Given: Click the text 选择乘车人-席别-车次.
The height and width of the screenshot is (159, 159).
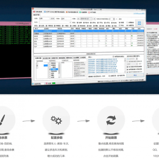Looking at the screenshot, I should [56, 143].
